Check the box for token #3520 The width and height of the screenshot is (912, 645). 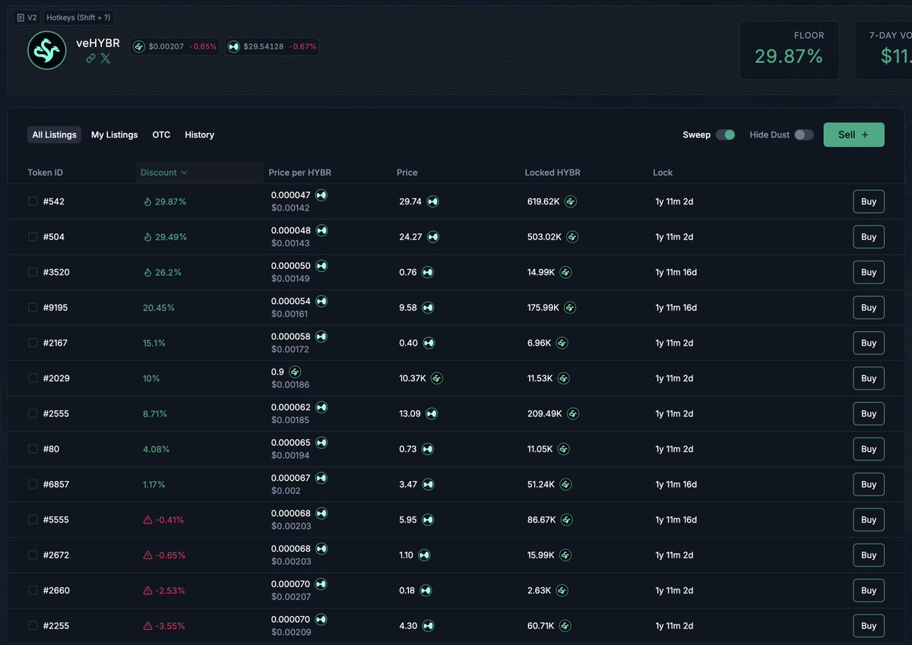pos(33,272)
